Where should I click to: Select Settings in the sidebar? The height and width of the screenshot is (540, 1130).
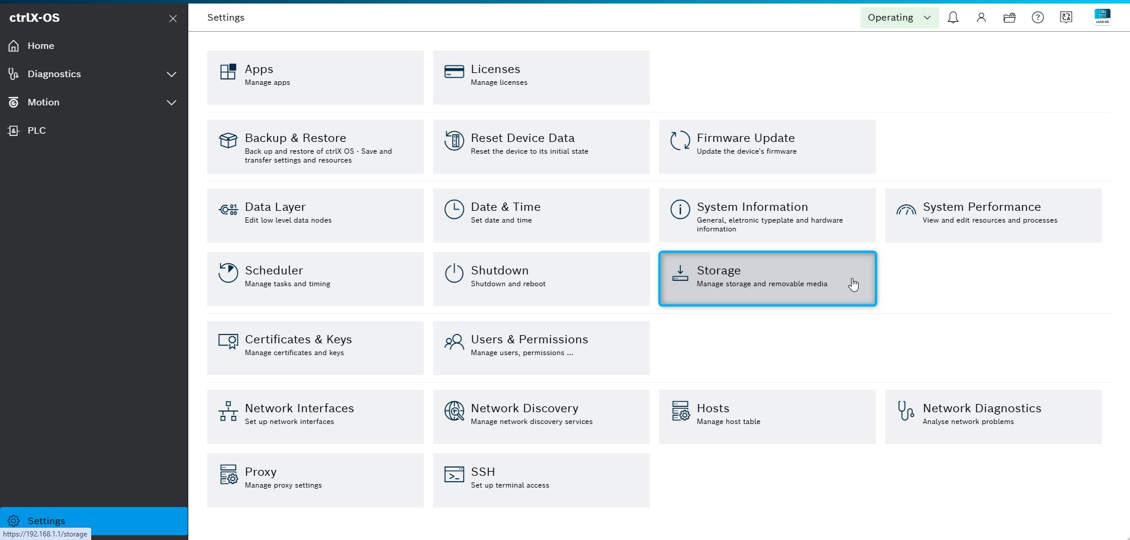coord(46,521)
